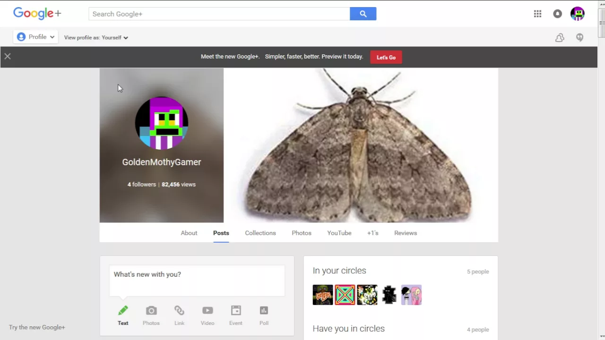Click the GoldenMothyGamer profile name
This screenshot has height=340, width=605.
click(x=162, y=162)
